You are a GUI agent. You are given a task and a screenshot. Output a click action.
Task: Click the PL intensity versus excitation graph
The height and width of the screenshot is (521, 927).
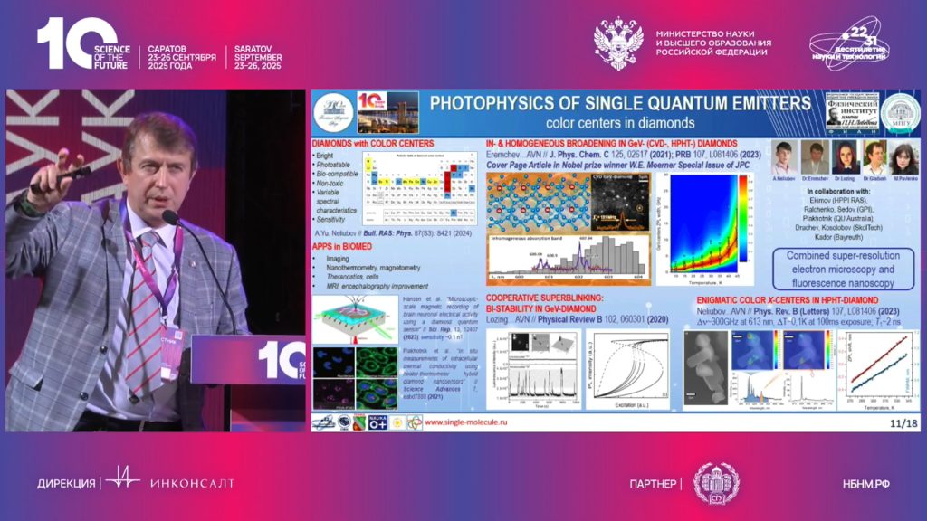[x=627, y=370]
